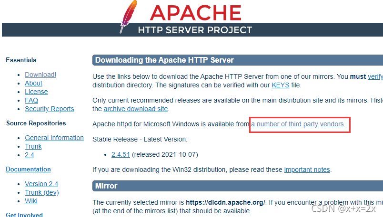Click the https://dlcdn.apache.org/ mirror text
383x217 pixels.
pos(225,203)
